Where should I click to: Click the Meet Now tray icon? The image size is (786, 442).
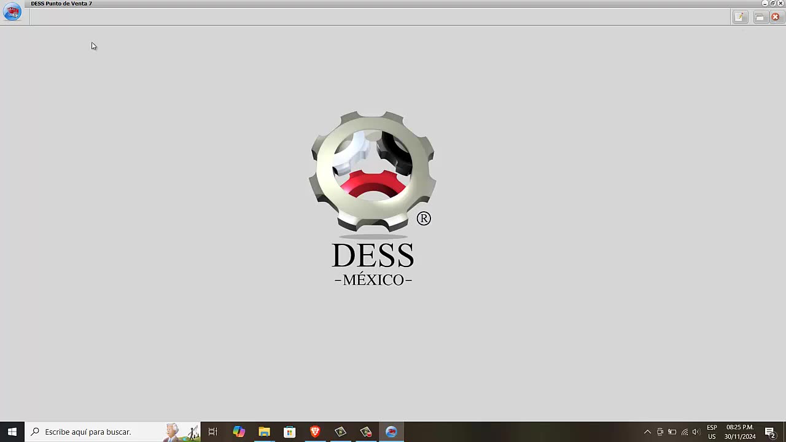[x=660, y=432]
